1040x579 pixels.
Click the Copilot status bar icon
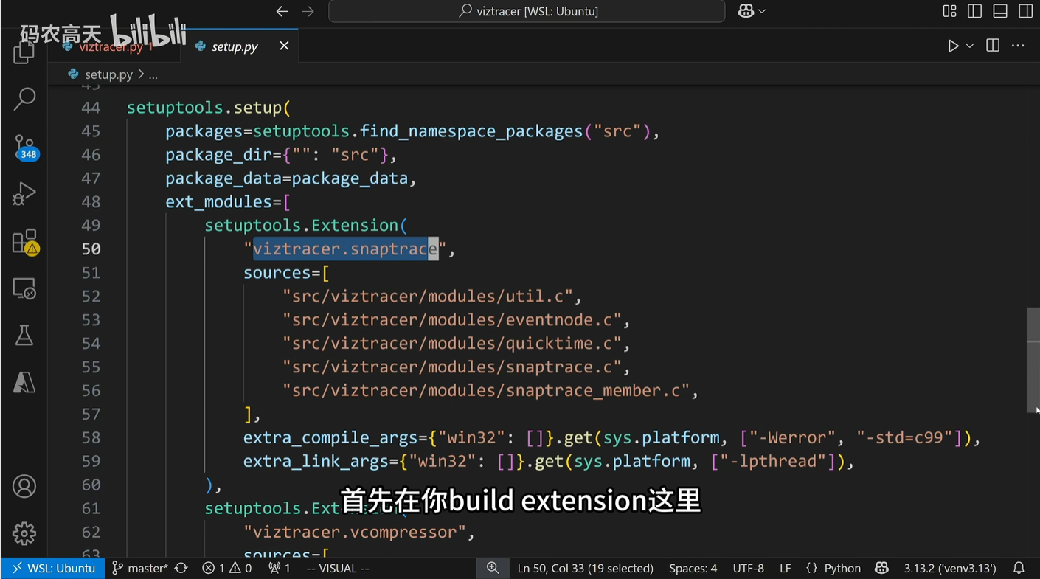point(881,568)
